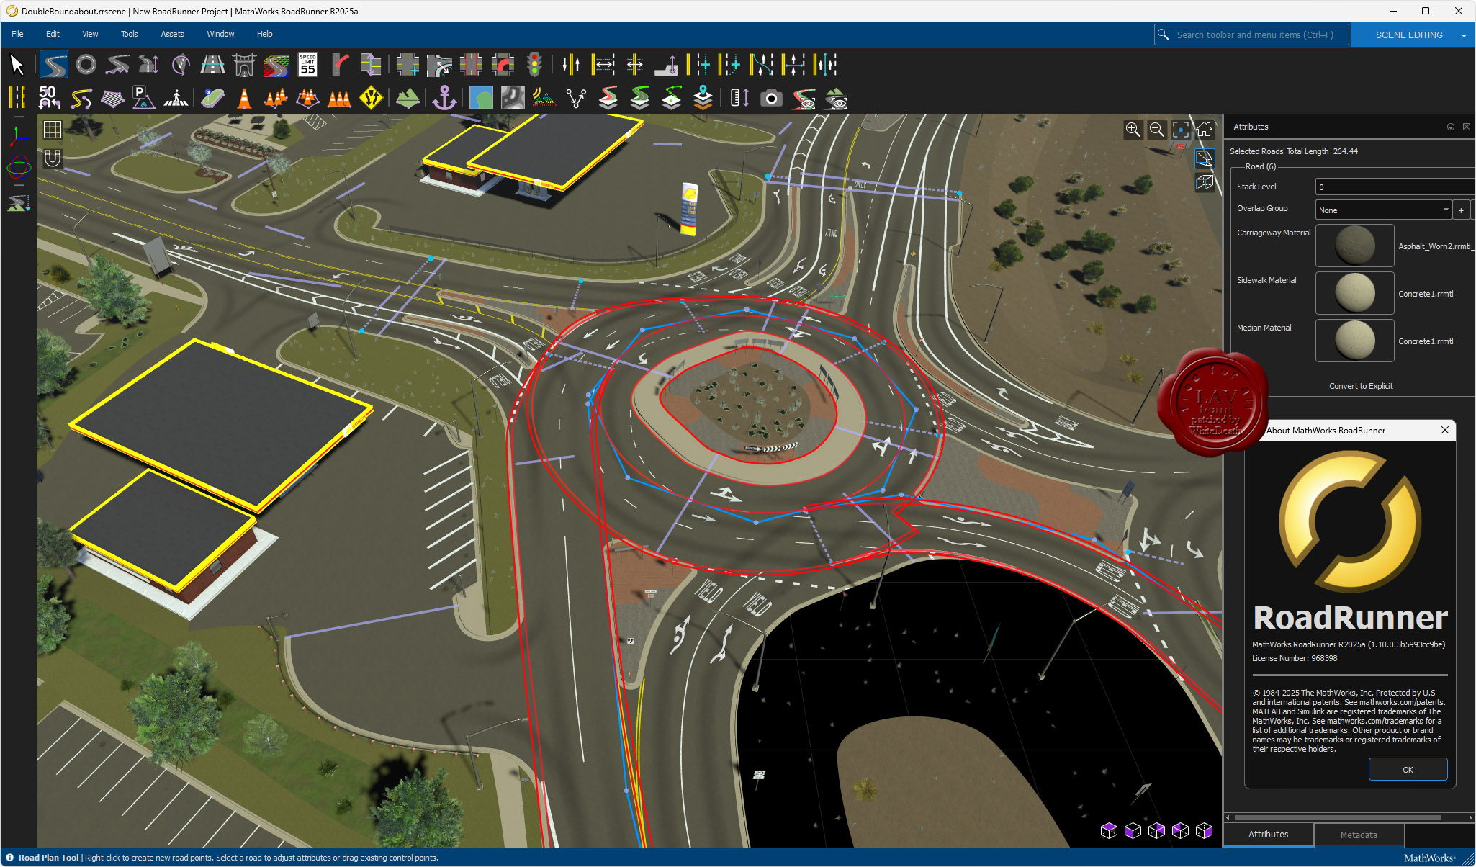Switch to the orthographic cube view
This screenshot has width=1476, height=867.
1205,183
